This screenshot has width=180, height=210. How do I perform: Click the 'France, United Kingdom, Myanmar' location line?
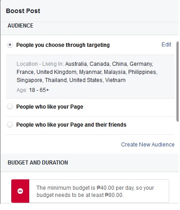click(87, 72)
